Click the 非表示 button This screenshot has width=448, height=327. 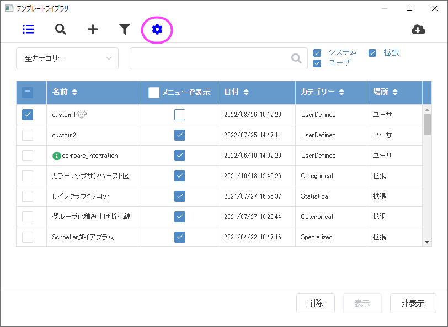coord(413,303)
